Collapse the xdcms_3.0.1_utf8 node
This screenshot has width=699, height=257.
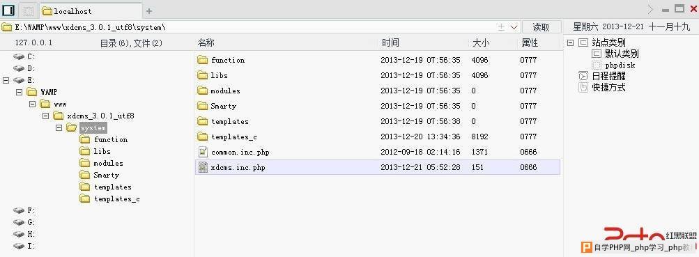coord(45,116)
